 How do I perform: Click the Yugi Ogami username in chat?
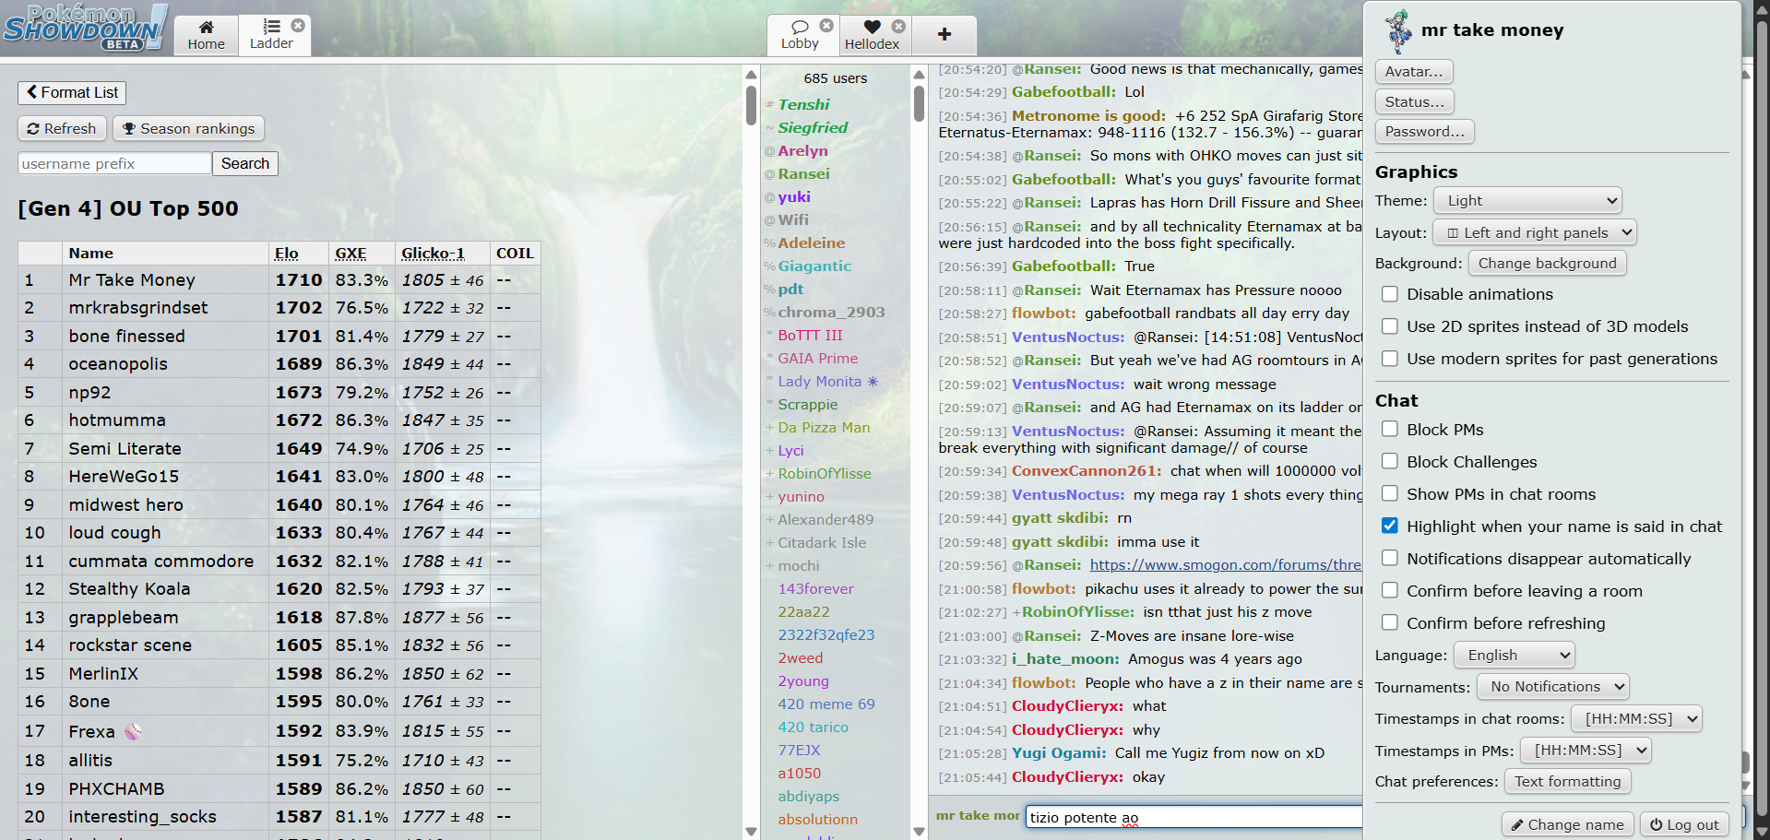(1058, 753)
